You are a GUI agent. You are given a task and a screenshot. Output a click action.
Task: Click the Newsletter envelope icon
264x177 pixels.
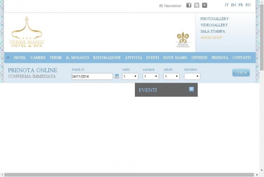click(x=161, y=6)
